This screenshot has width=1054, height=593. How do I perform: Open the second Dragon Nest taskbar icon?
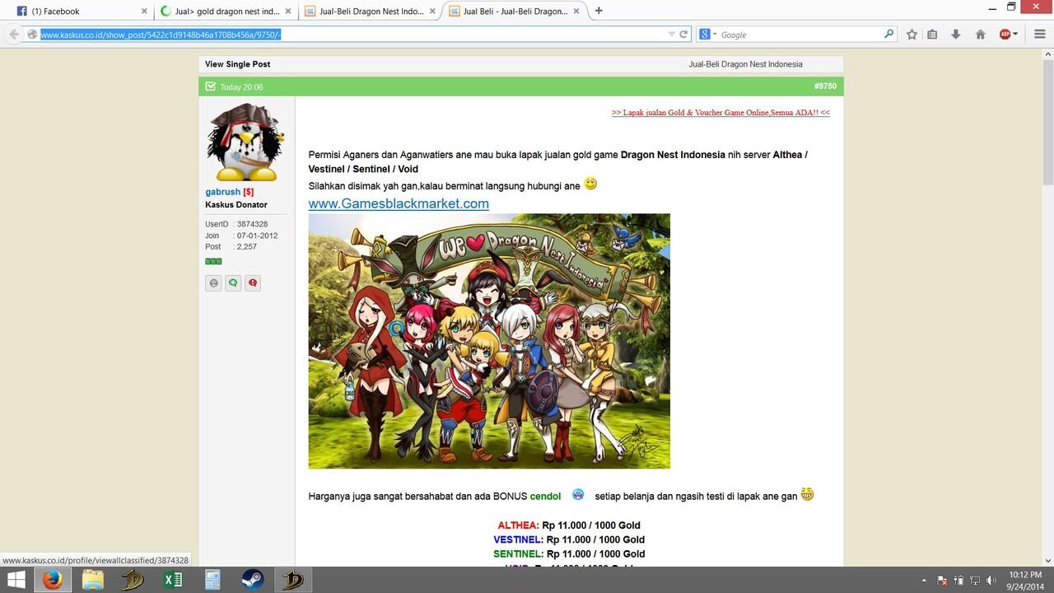point(292,580)
